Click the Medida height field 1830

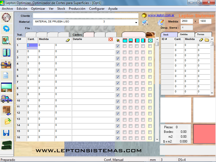205,21
